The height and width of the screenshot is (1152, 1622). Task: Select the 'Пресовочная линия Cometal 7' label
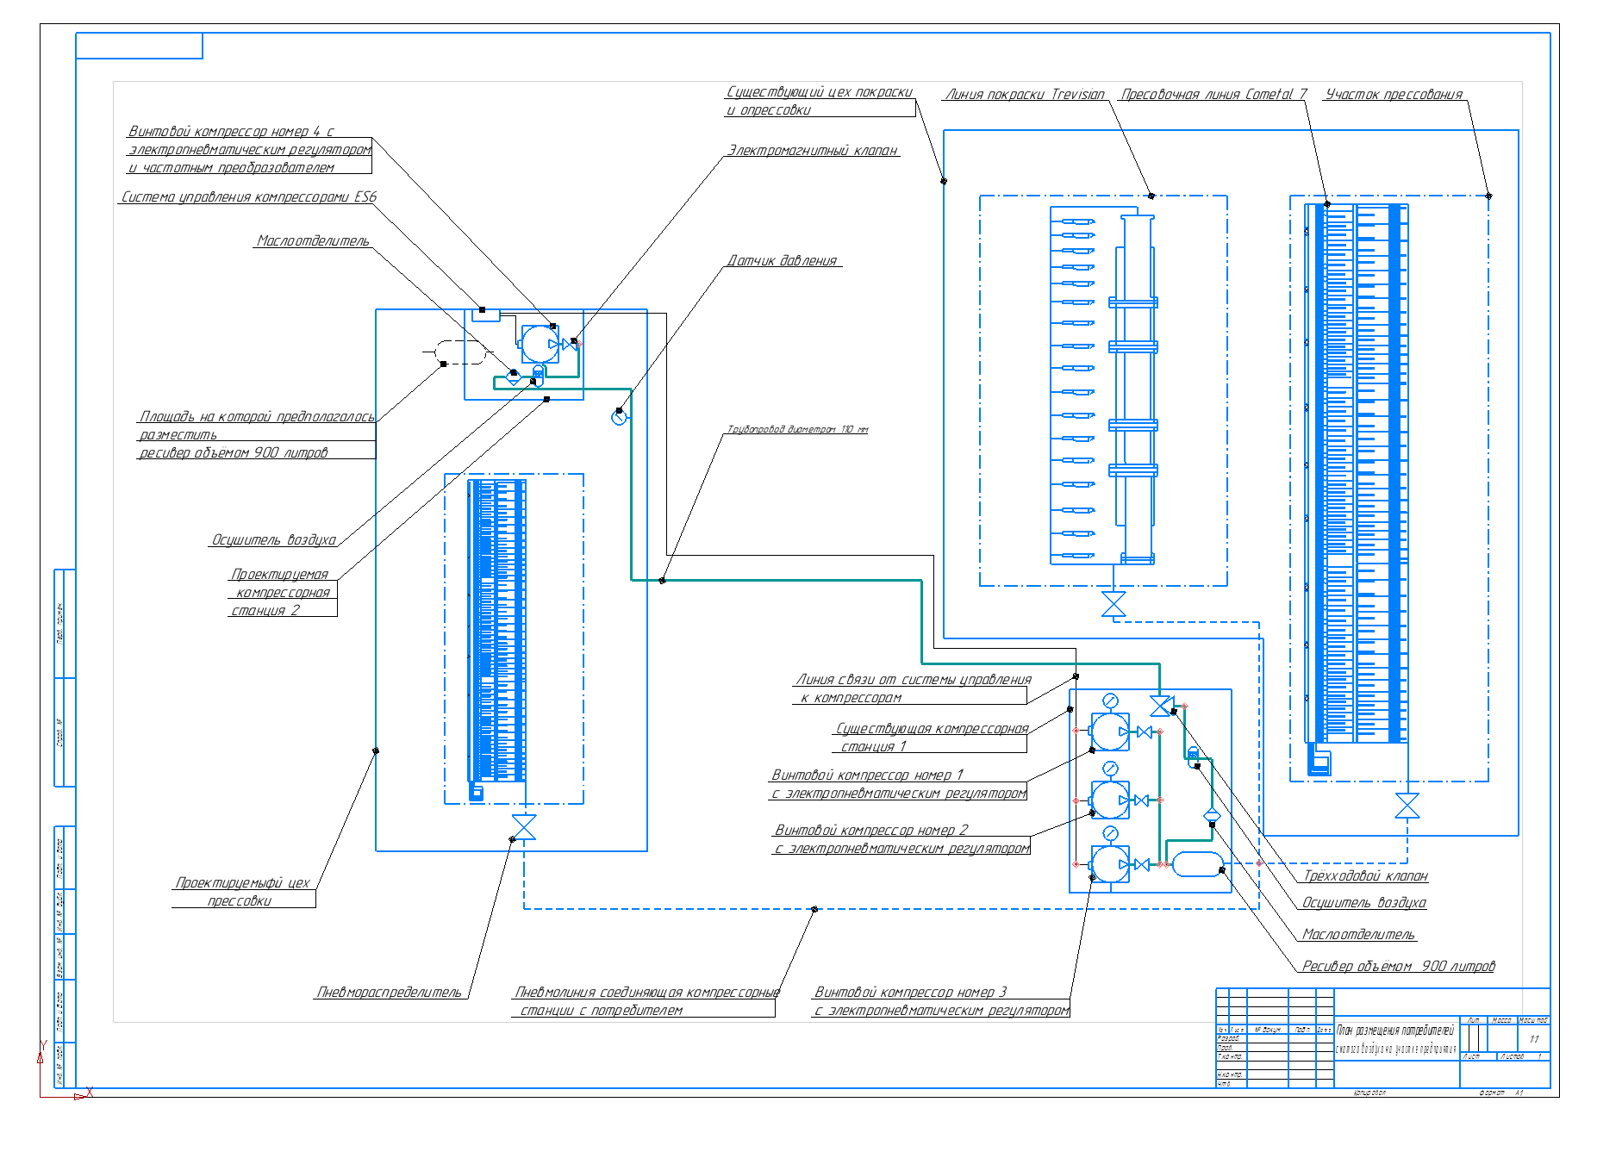[1213, 95]
